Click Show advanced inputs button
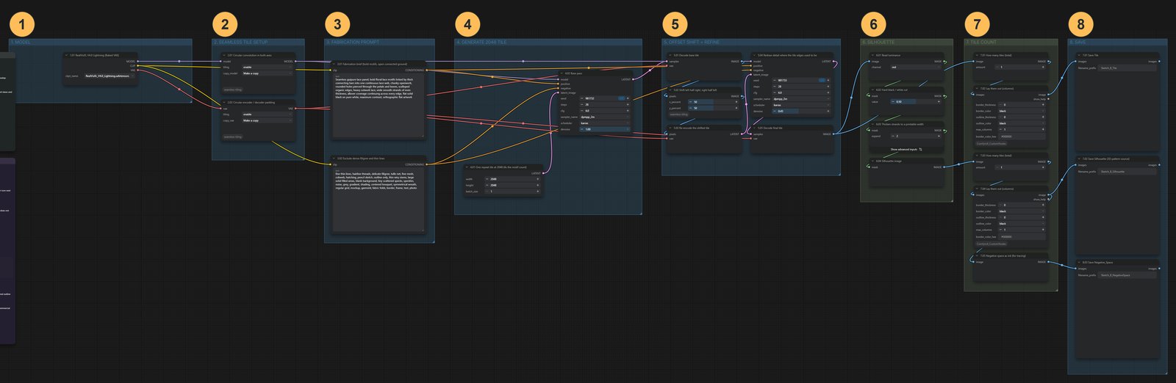Image resolution: width=1176 pixels, height=383 pixels. click(x=906, y=149)
